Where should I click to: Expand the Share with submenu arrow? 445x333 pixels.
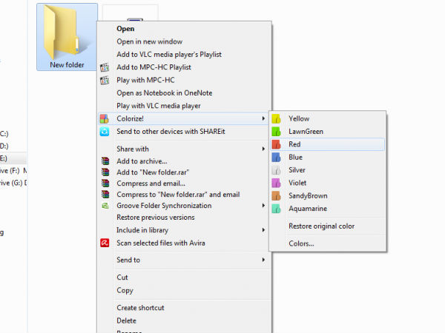(x=263, y=149)
